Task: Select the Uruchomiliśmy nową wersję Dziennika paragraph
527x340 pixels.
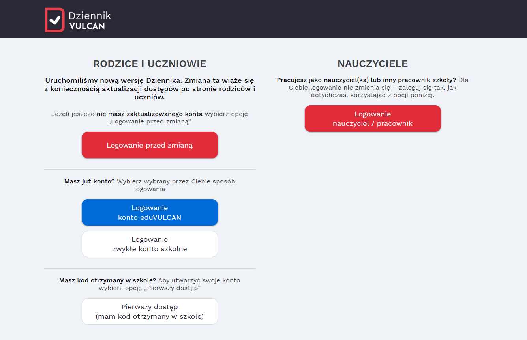Action: 150,89
